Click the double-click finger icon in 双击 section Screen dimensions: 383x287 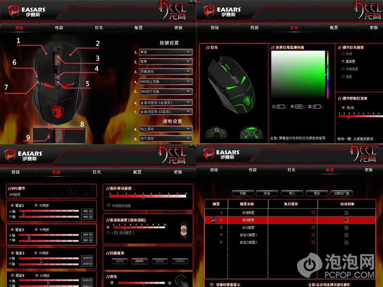(x=181, y=280)
